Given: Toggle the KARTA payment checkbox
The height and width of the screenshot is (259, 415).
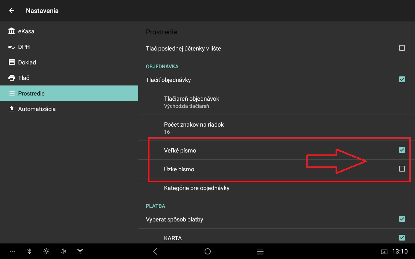Looking at the screenshot, I should (402, 238).
